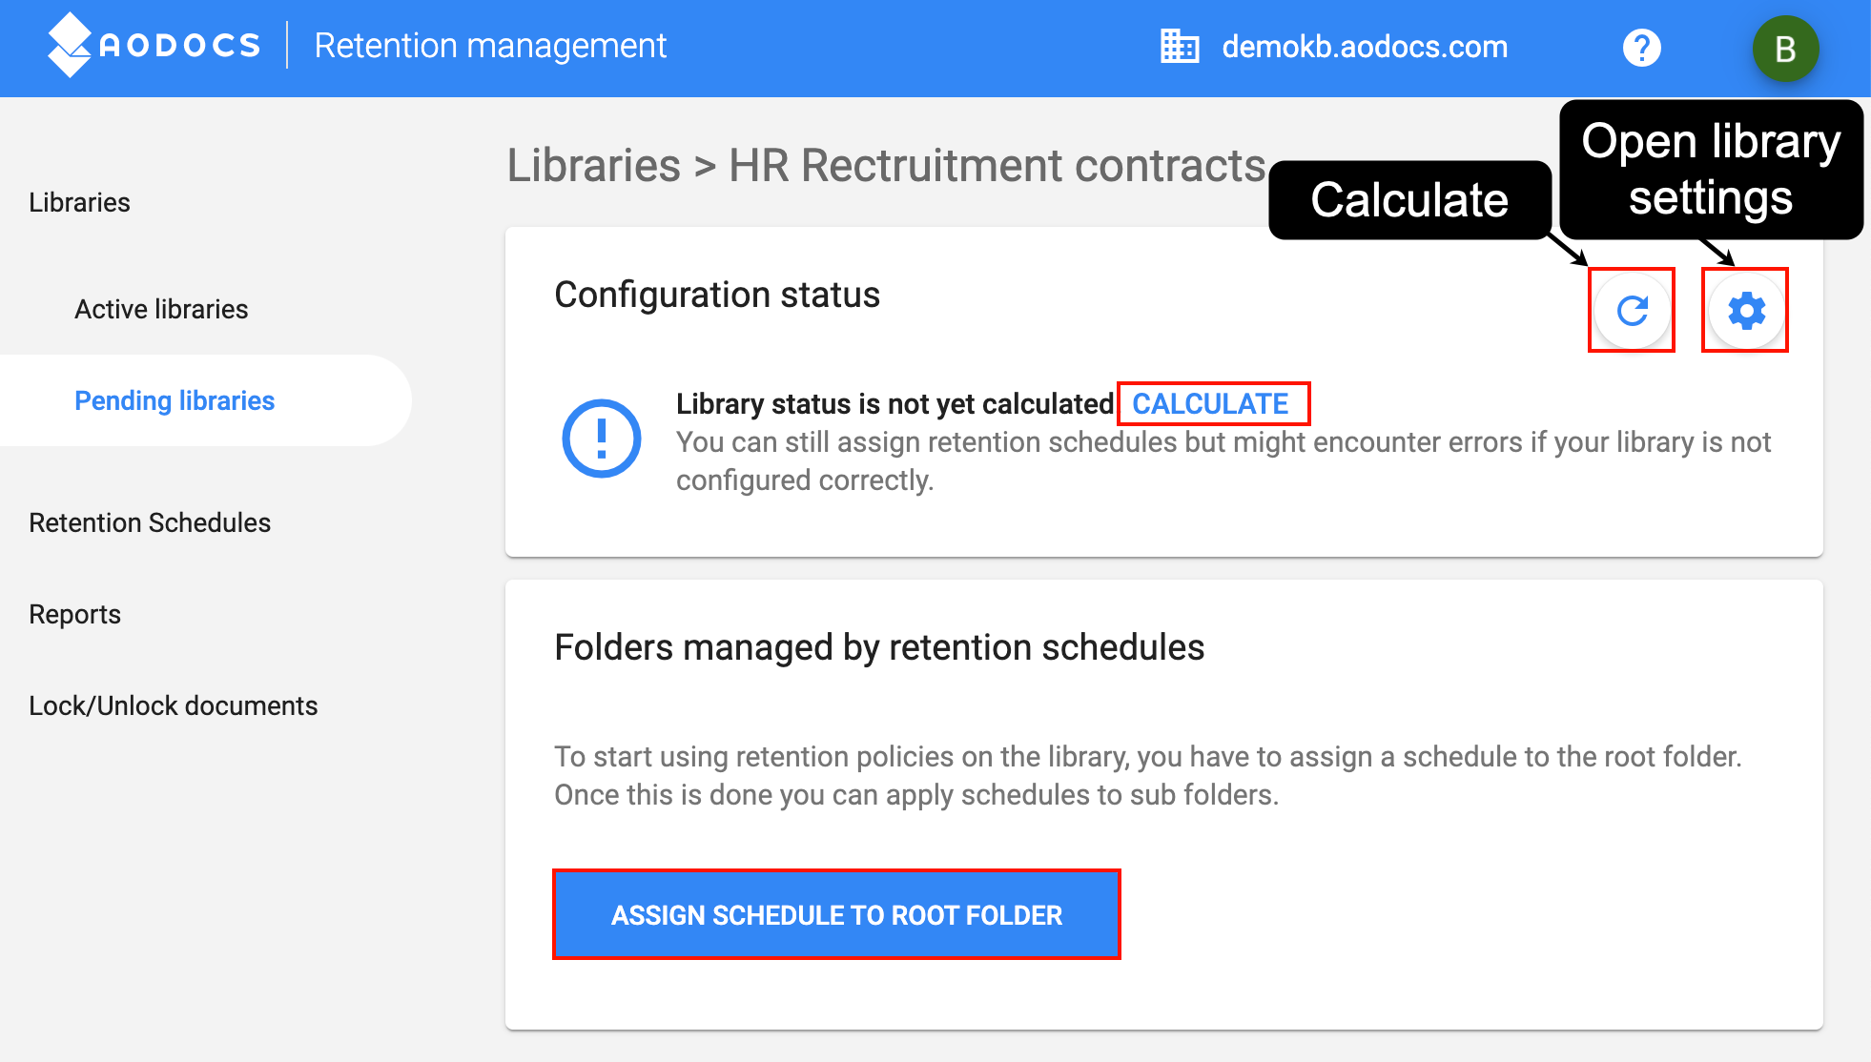Image resolution: width=1871 pixels, height=1062 pixels.
Task: Click the AODocs logo
Action: (x=154, y=45)
